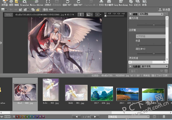Open the Edit (编辑) workspace
Screen dimensions: 172x120
[16, 3]
